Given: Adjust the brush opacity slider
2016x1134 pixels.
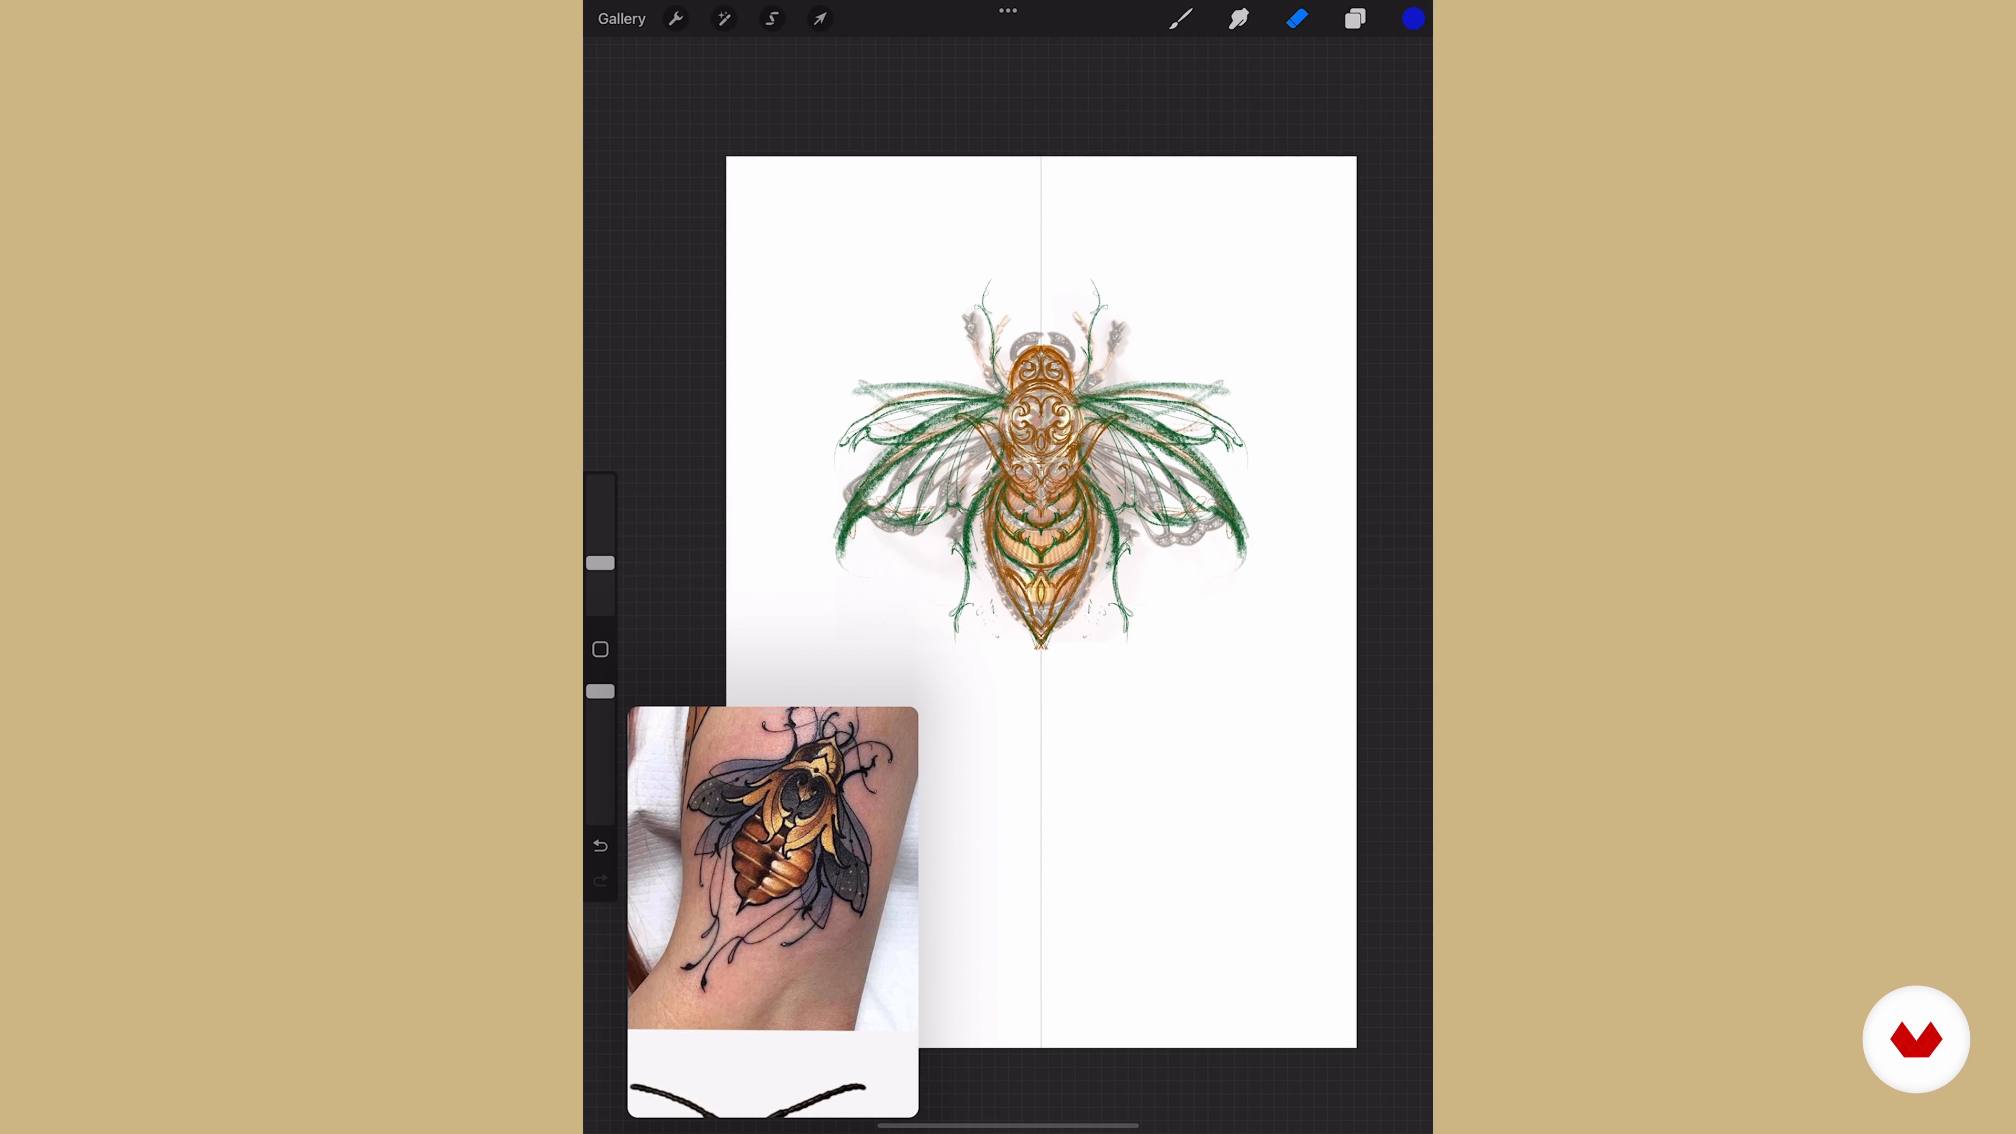Looking at the screenshot, I should (x=600, y=691).
